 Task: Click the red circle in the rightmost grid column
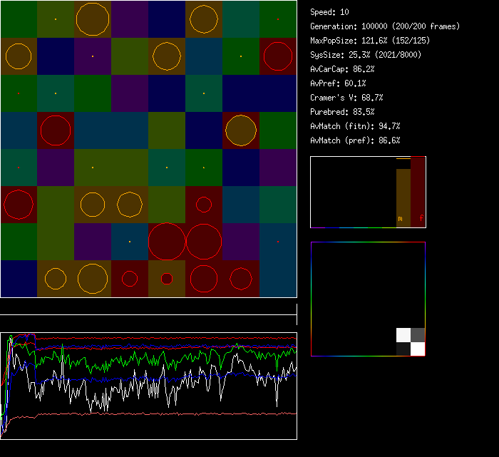[278, 56]
